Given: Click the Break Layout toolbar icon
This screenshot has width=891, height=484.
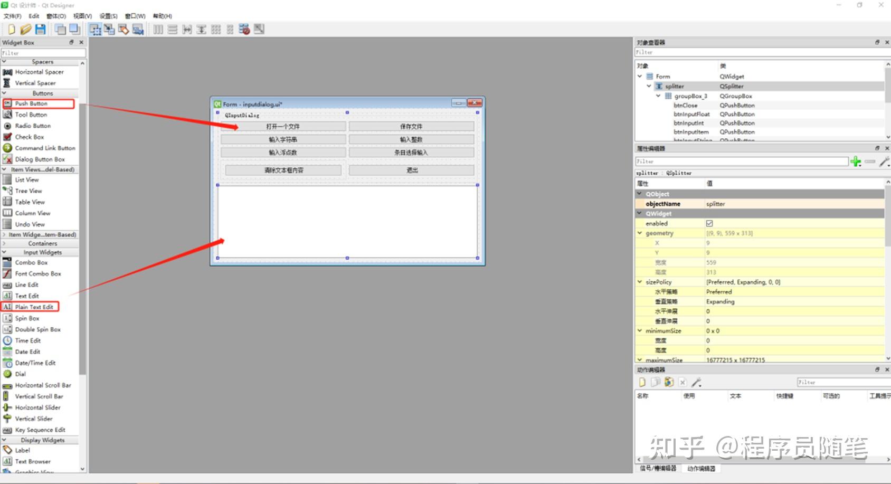Looking at the screenshot, I should pos(244,30).
